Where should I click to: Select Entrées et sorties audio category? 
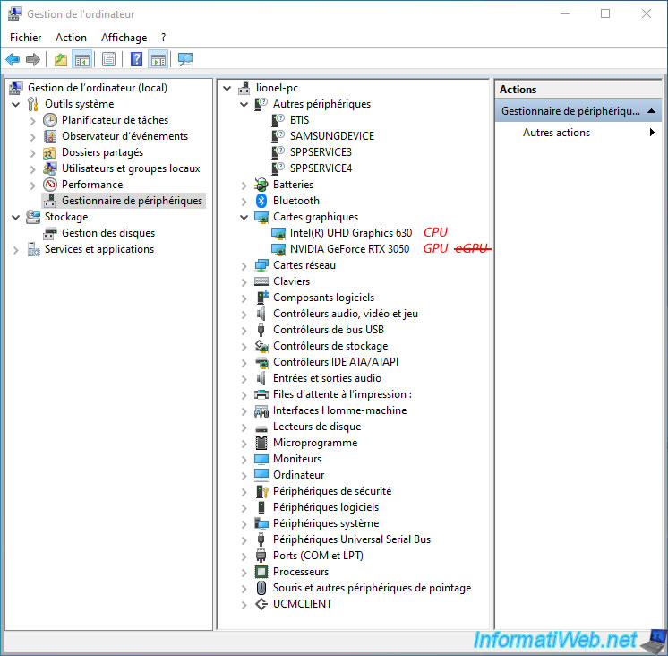pyautogui.click(x=327, y=378)
